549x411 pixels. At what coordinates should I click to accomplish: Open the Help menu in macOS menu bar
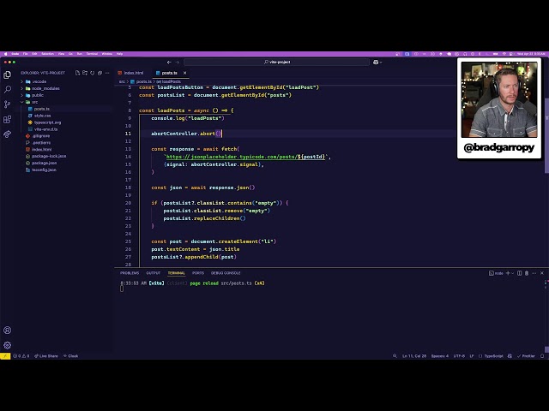pos(119,54)
